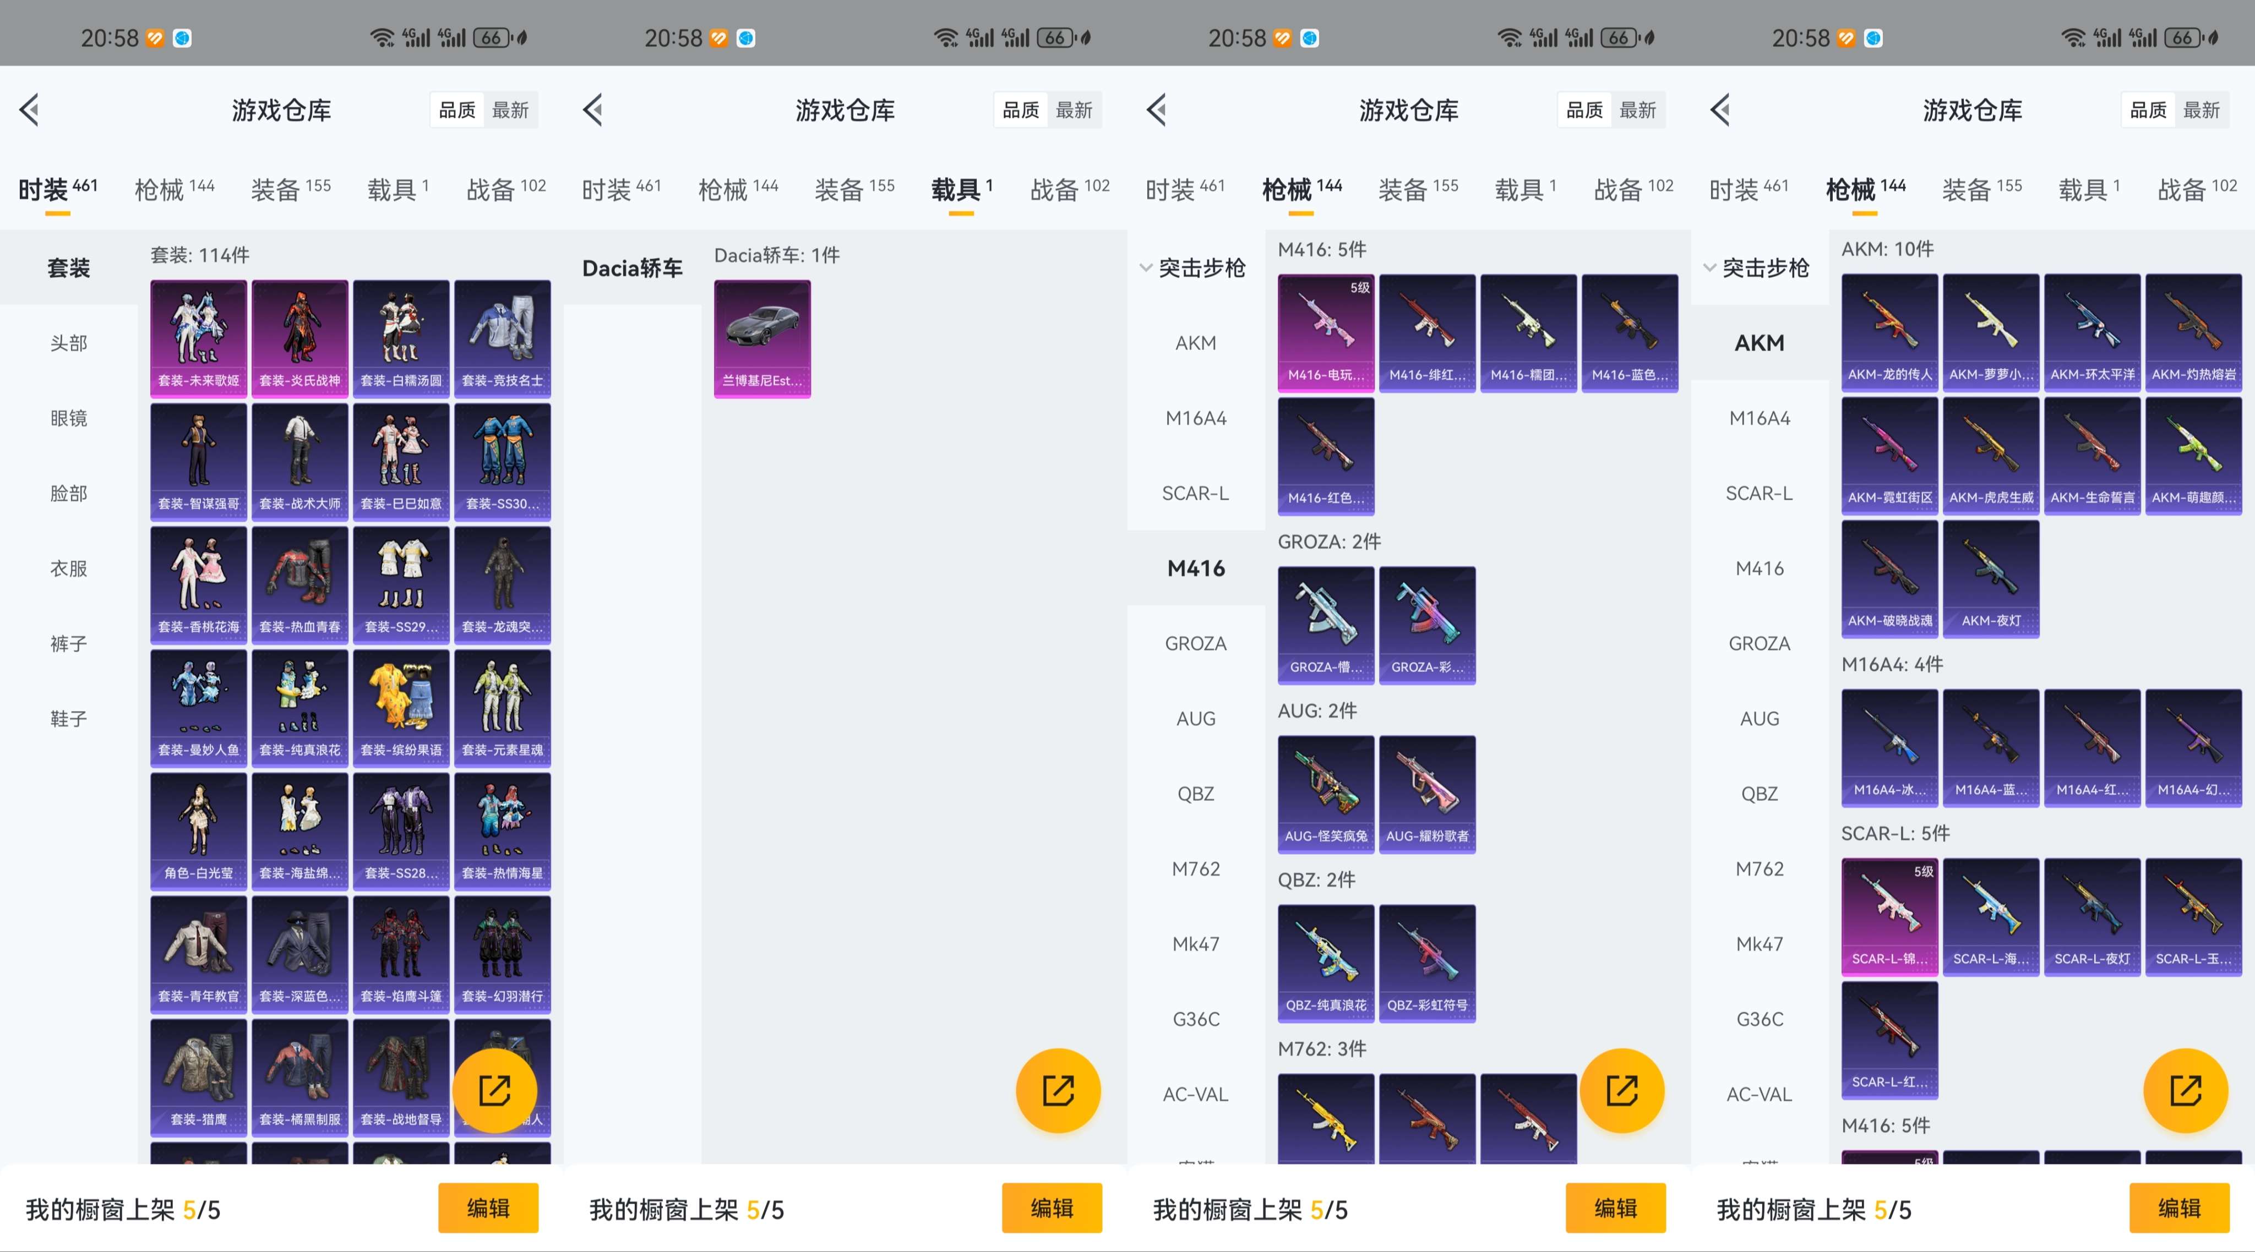The height and width of the screenshot is (1252, 2255).
Task: Switch sorting to 品质
Action: point(457,110)
